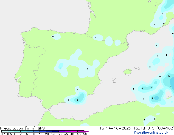
Task: Click the arrow-shaped over-50 legend tip
Action: pos(87,131)
